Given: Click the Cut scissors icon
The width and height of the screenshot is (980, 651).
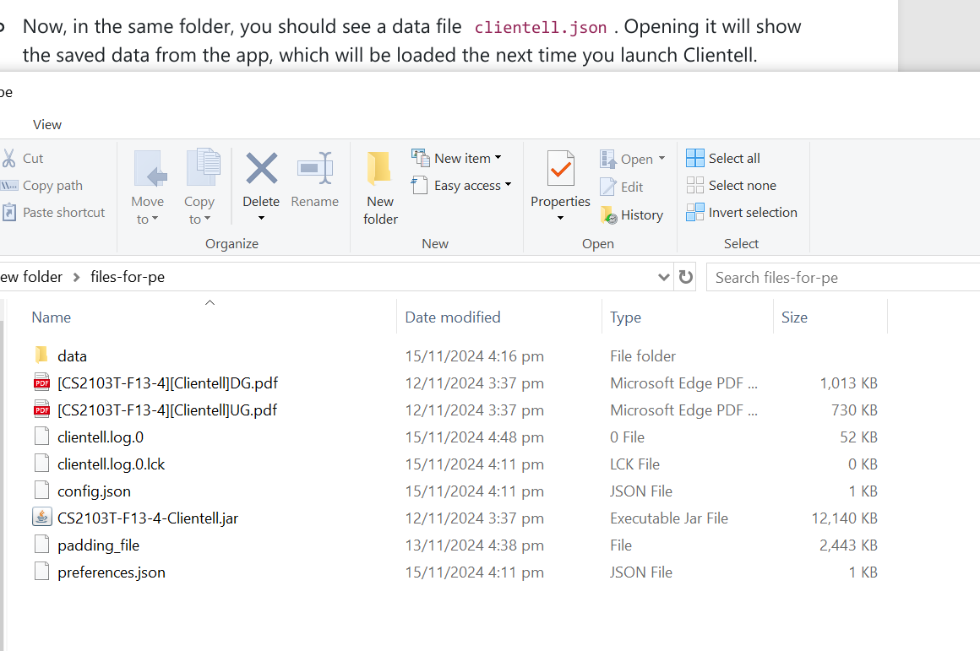Looking at the screenshot, I should [x=8, y=159].
